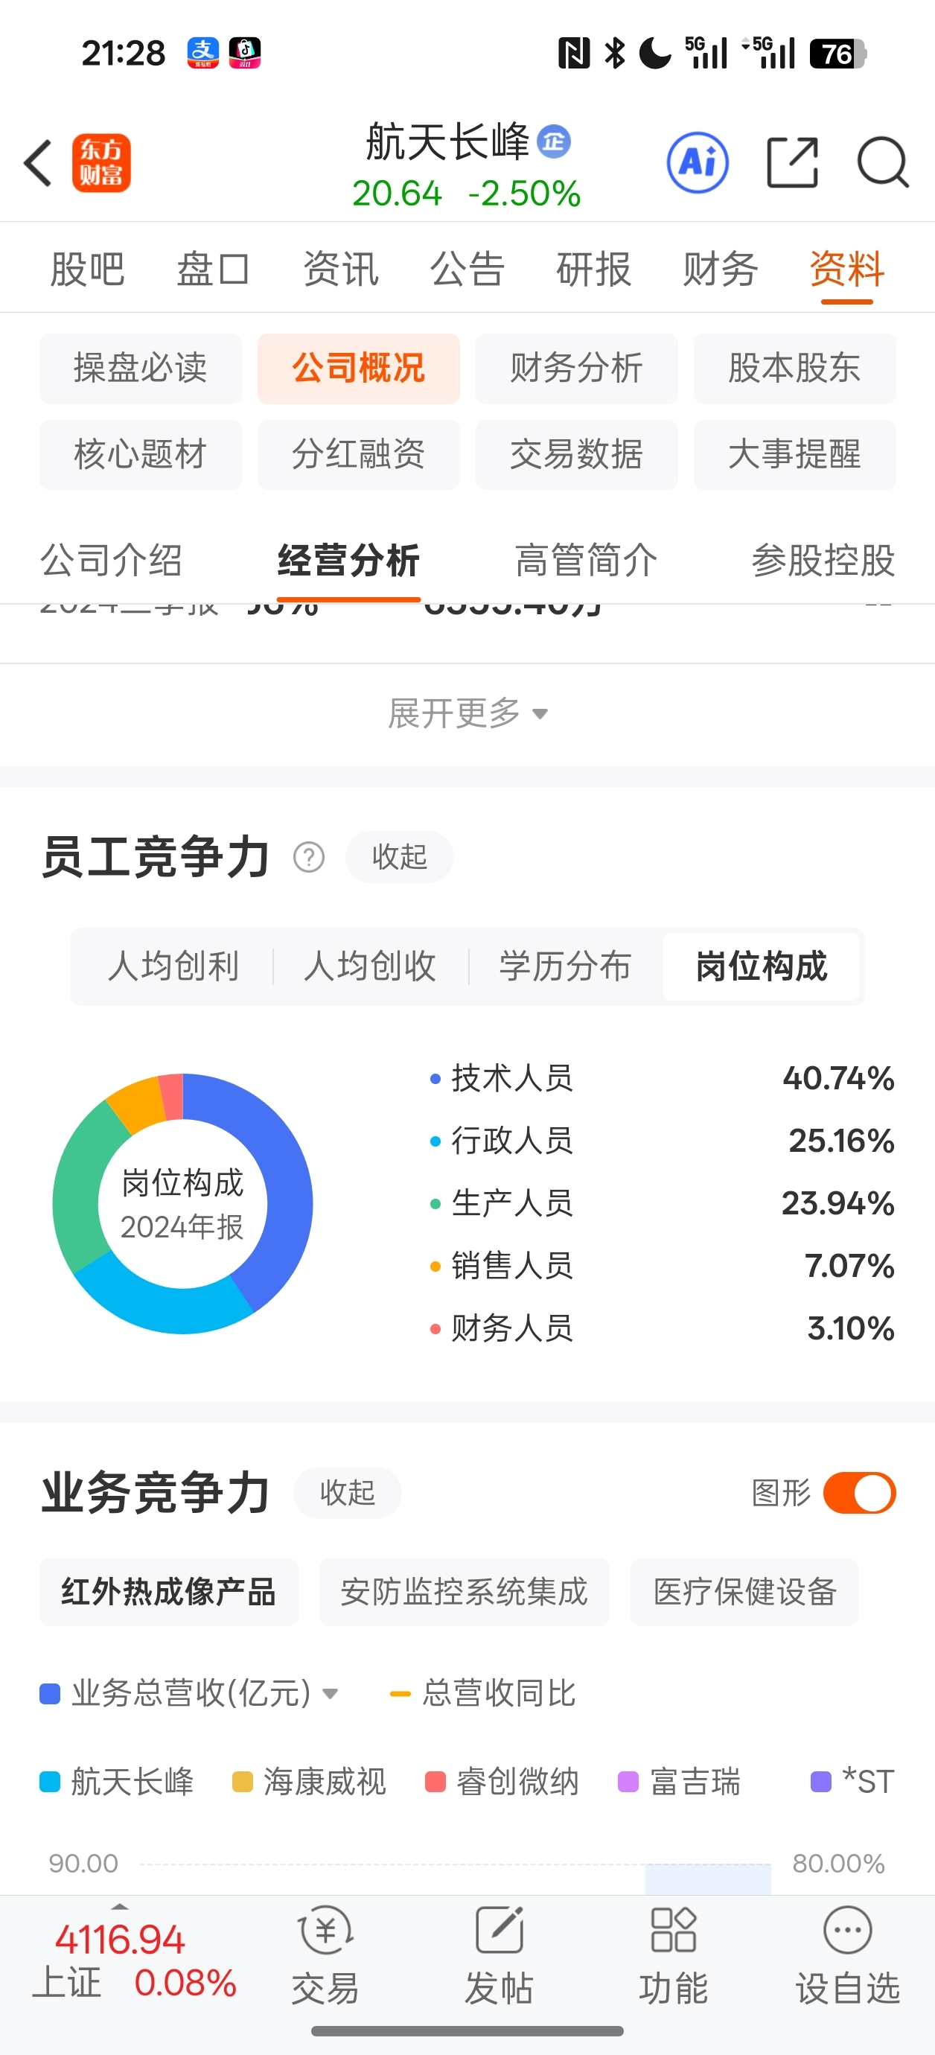Switch to the 财务 tab

click(720, 269)
